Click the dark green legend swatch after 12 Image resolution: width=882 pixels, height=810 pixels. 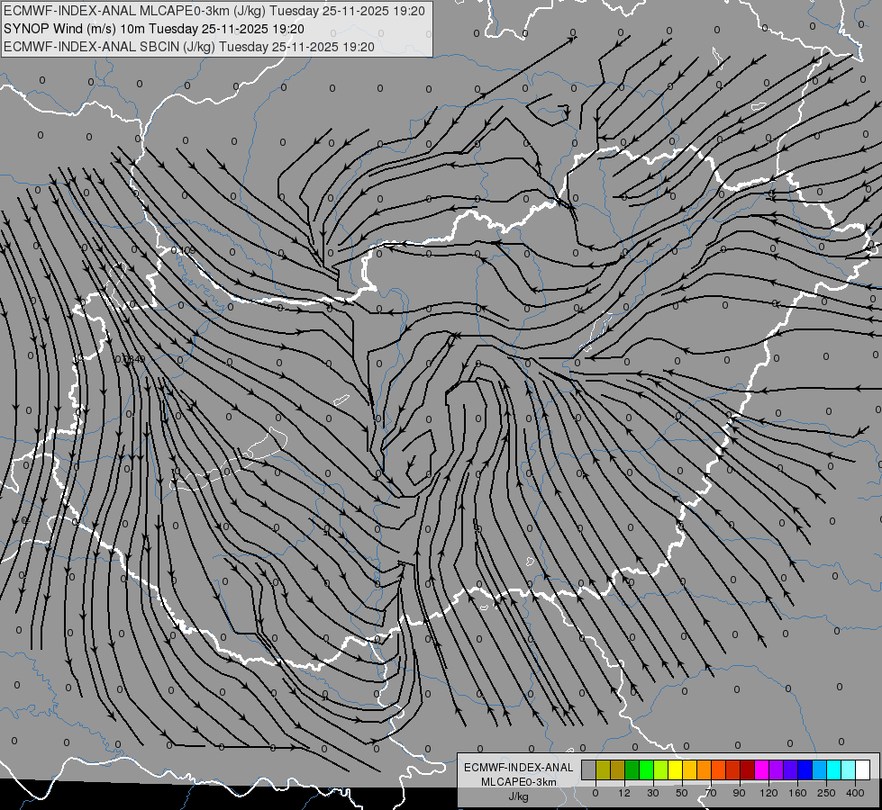click(632, 769)
